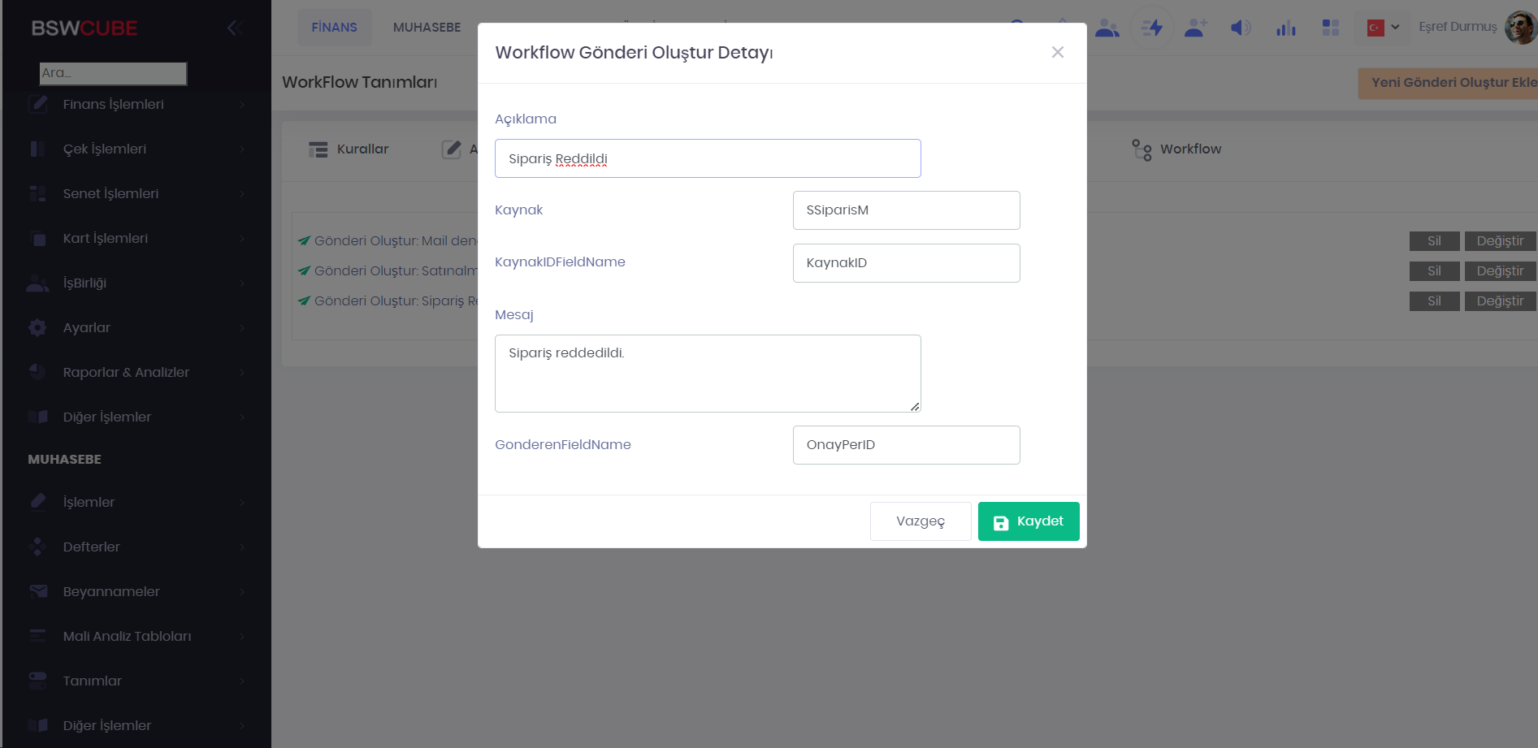Expand Raporlar & Analizler menu

click(126, 372)
